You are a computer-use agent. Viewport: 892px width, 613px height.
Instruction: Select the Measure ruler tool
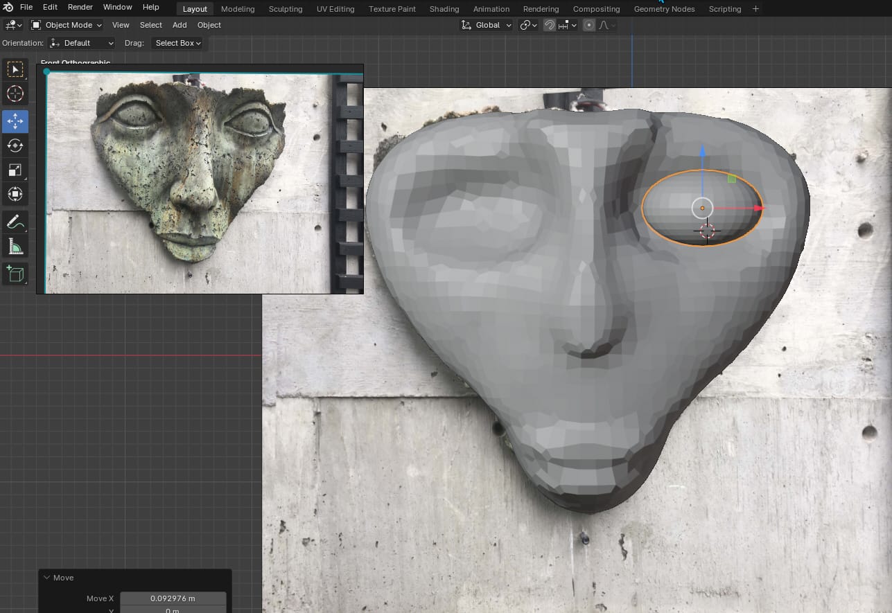[15, 246]
